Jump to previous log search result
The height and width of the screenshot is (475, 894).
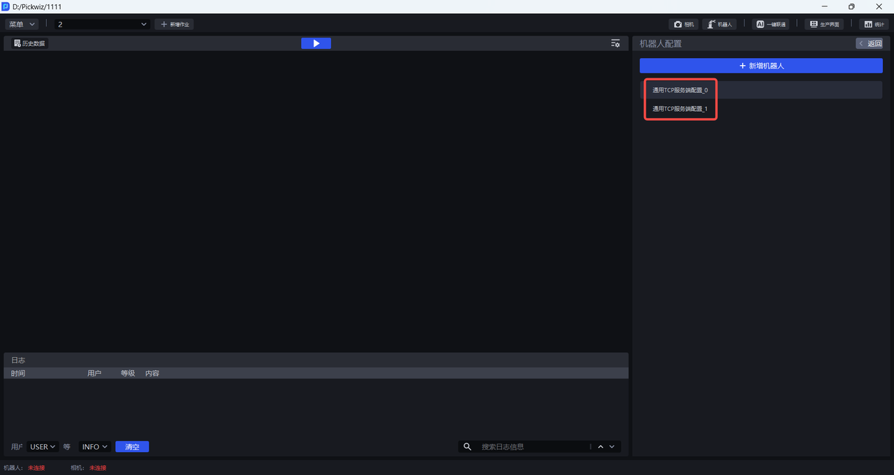click(600, 447)
